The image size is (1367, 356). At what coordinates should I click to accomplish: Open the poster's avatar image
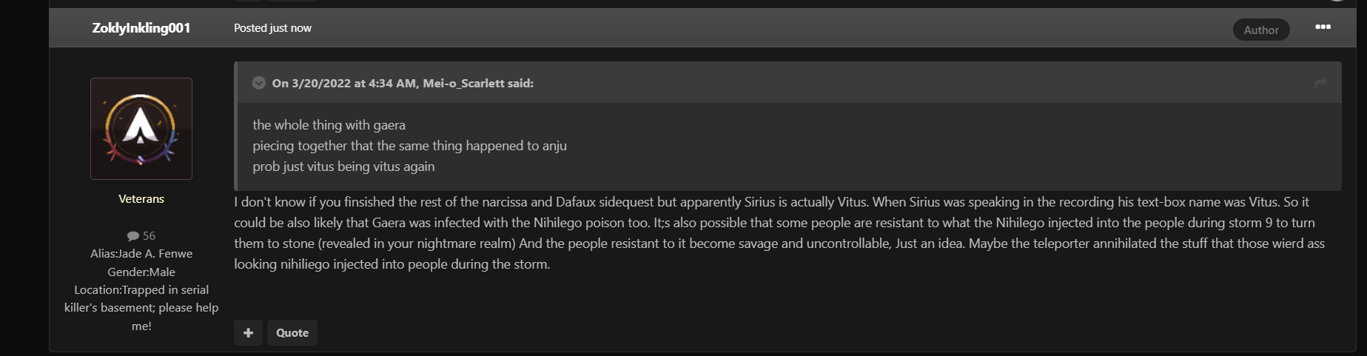[x=141, y=129]
